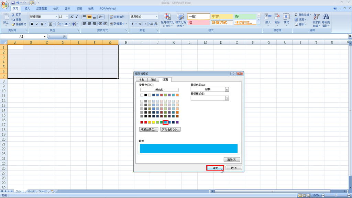Open number format dropdown 通用格式
This screenshot has height=198, width=352.
156,17
